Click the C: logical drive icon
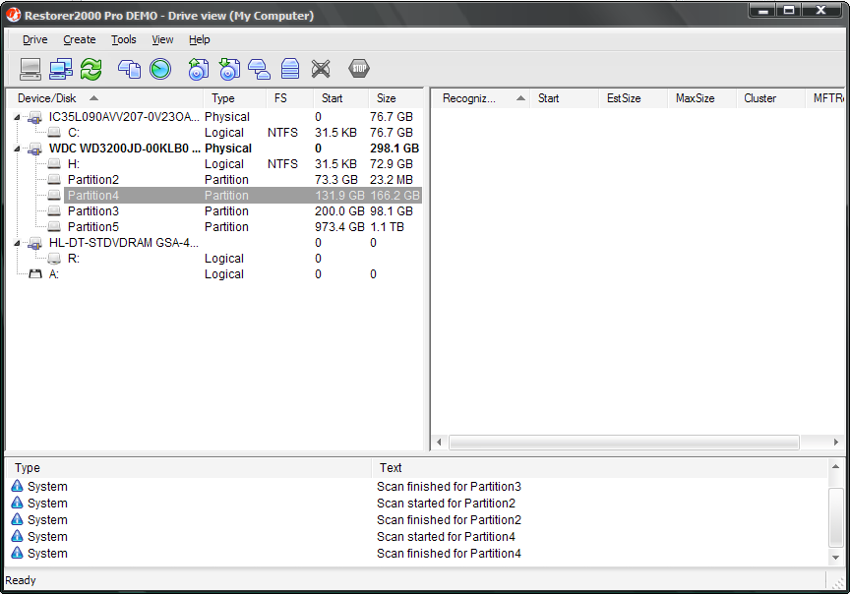This screenshot has height=594, width=850. pos(54,132)
